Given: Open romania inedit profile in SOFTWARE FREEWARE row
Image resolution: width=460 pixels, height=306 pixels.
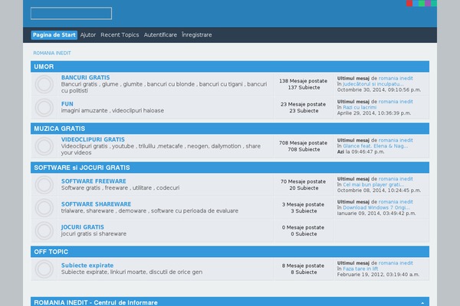Looking at the screenshot, I should (x=396, y=179).
